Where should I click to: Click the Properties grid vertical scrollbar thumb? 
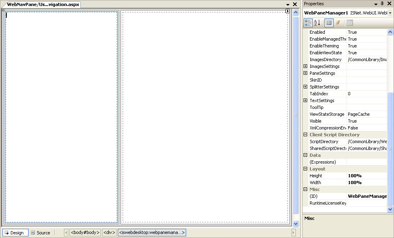coord(390,149)
